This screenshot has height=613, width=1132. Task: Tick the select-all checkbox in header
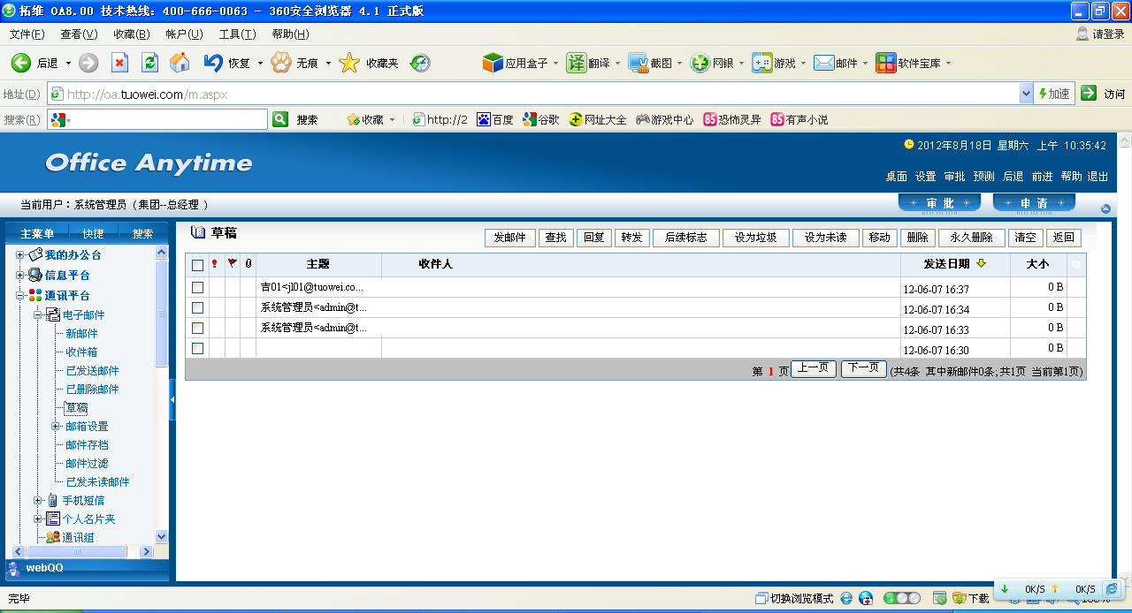198,264
